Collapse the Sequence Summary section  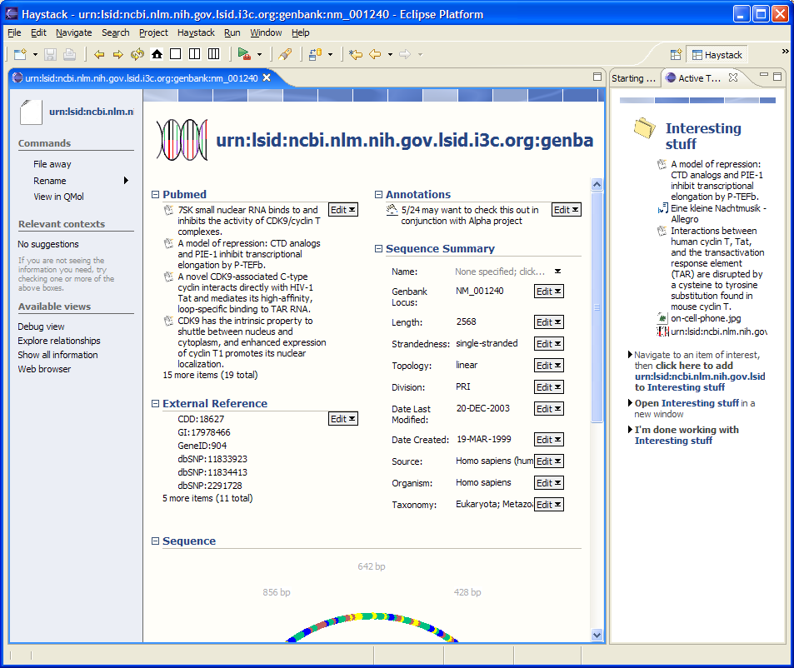379,248
